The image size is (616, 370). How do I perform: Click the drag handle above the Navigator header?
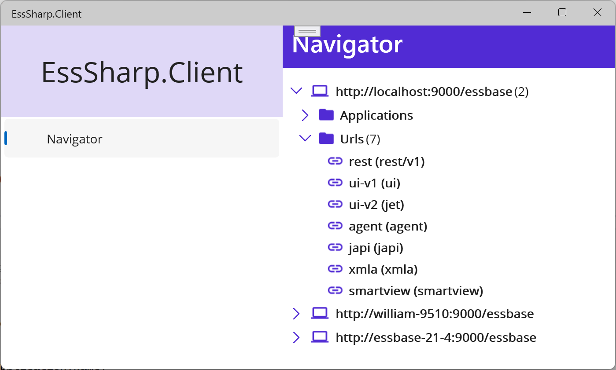(x=306, y=30)
